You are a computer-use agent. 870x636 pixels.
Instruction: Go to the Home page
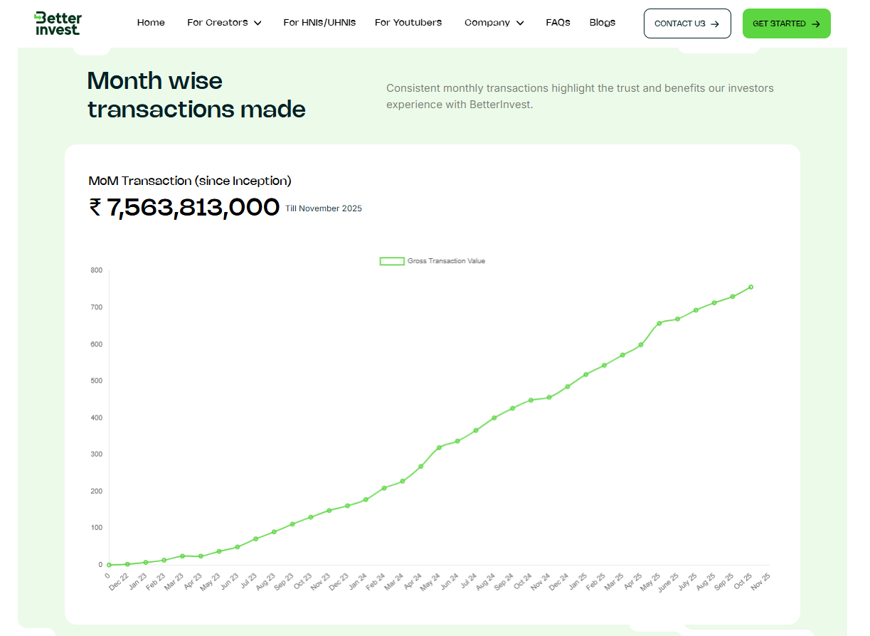pos(151,23)
